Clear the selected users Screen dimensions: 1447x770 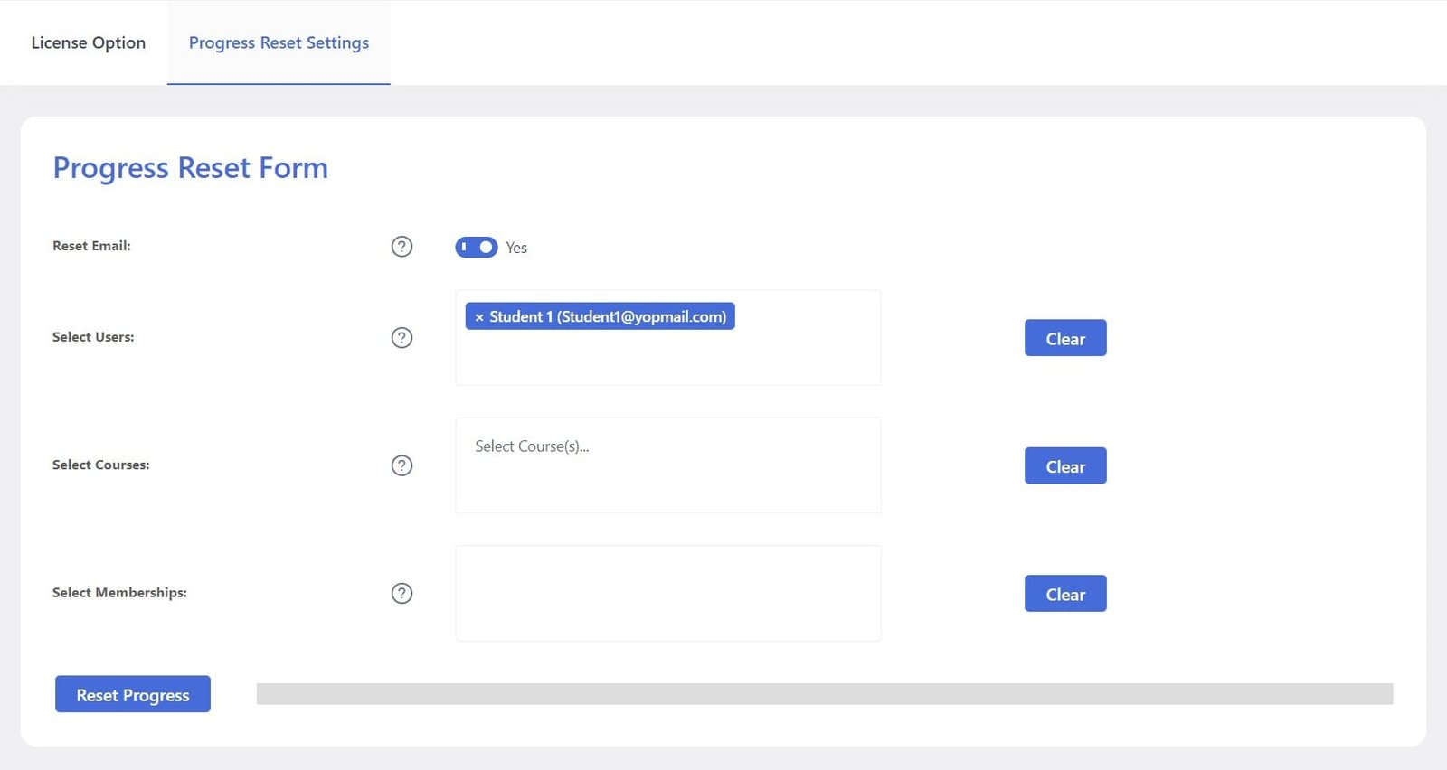[1065, 338]
